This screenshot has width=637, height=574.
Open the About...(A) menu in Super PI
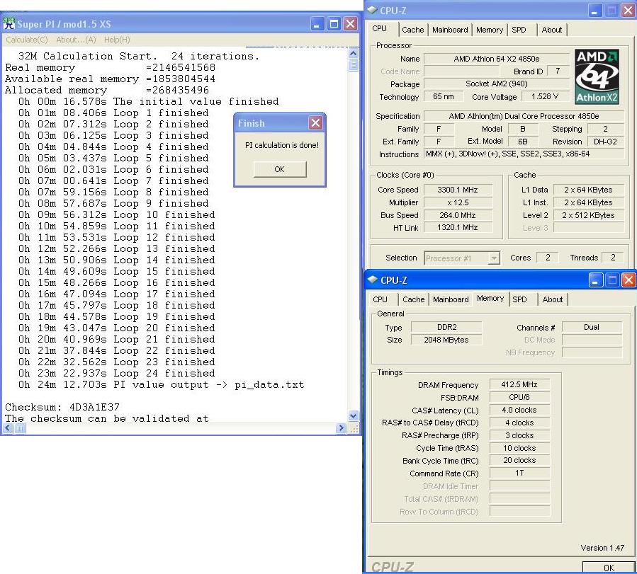76,40
